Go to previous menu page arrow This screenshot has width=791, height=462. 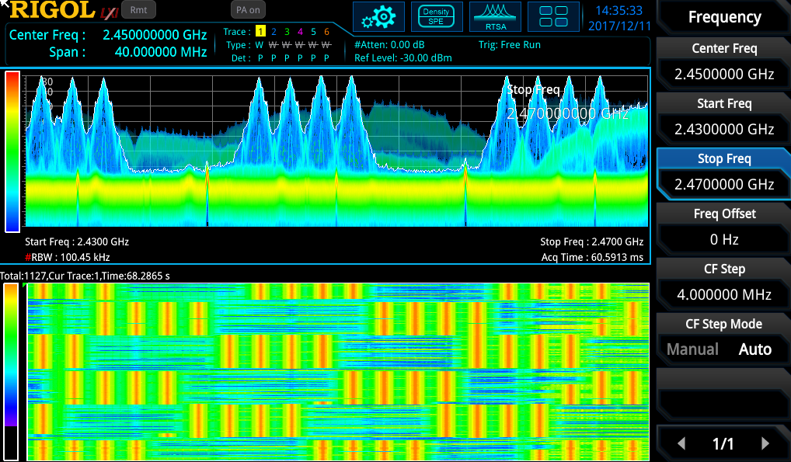[681, 443]
